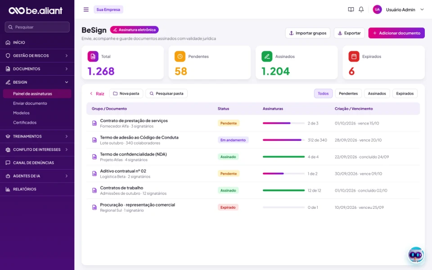
Task: Open the owl chatbot assistant
Action: pos(416,255)
